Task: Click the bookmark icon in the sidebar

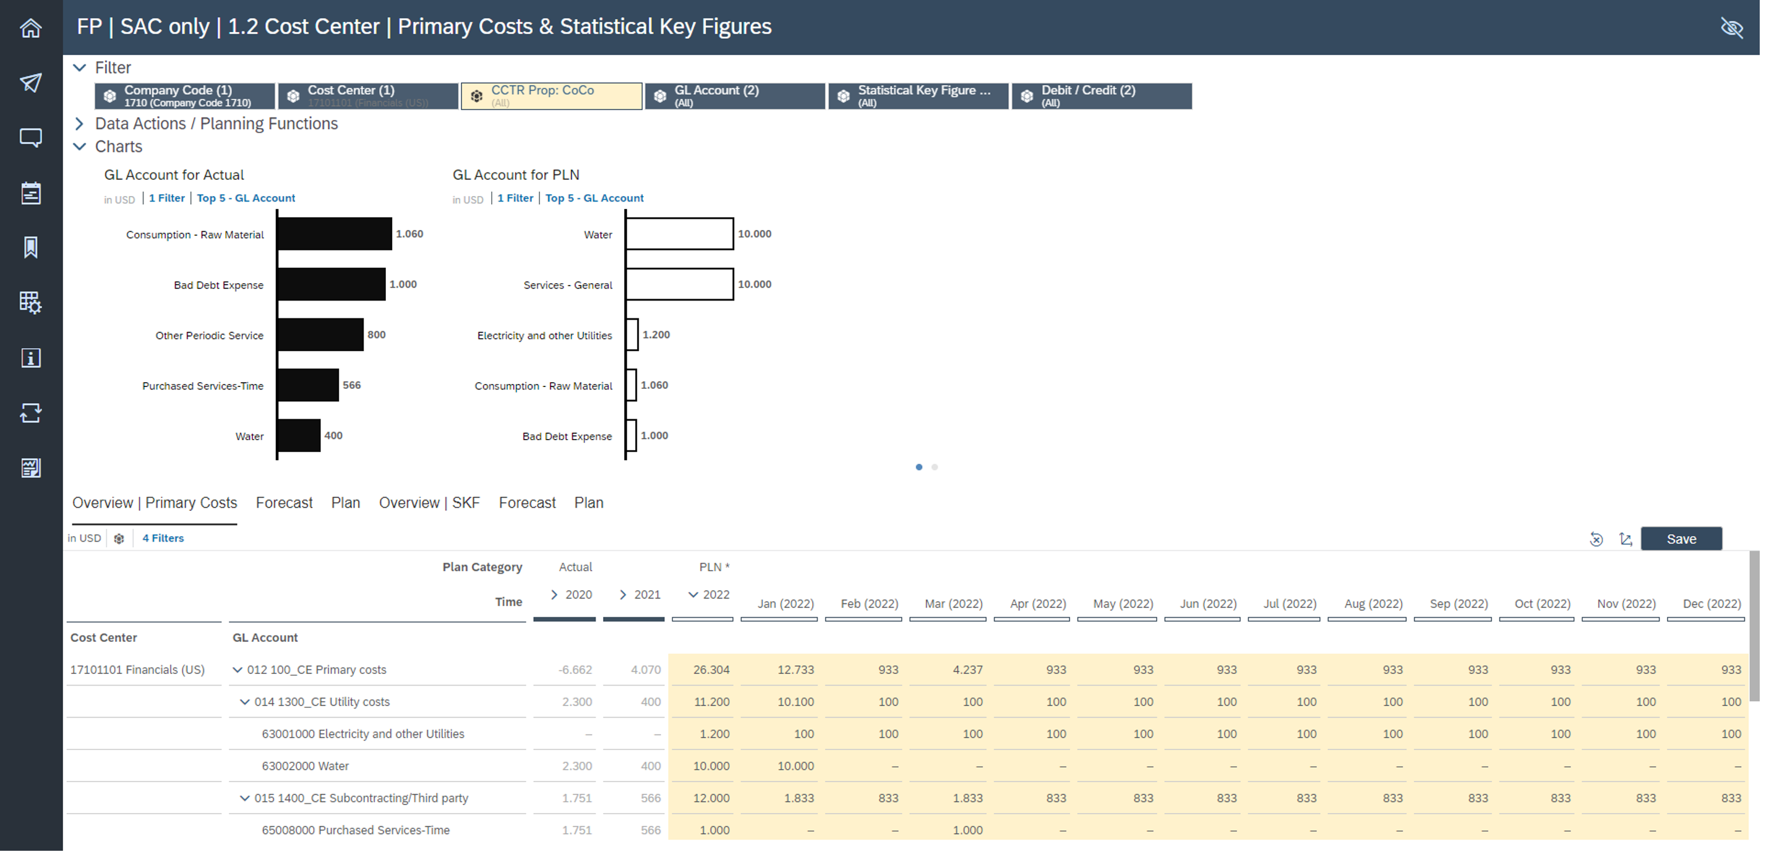Action: [x=31, y=248]
